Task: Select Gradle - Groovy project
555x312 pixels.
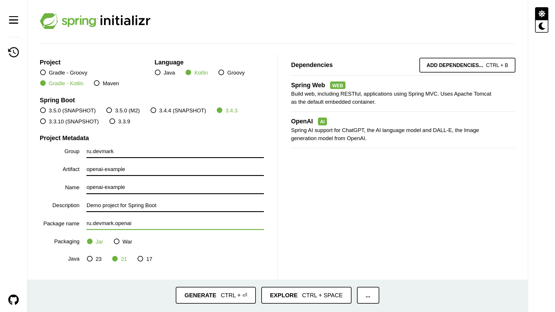Action: pyautogui.click(x=64, y=73)
